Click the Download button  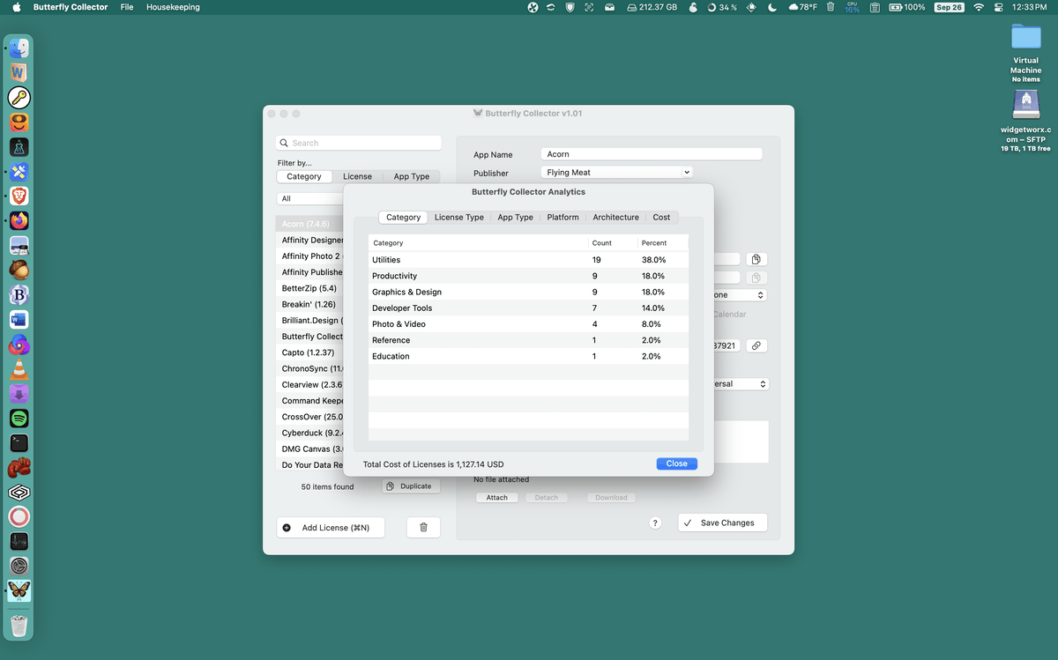point(611,498)
